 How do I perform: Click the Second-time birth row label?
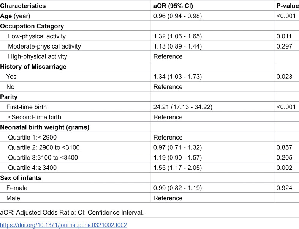click(34, 117)
